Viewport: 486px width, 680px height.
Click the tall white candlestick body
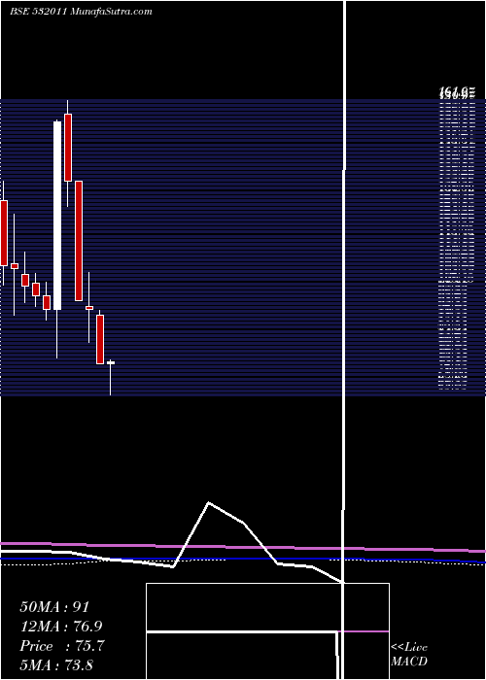click(x=57, y=216)
